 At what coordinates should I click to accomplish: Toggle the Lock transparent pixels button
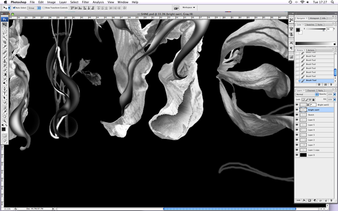pyautogui.click(x=303, y=100)
